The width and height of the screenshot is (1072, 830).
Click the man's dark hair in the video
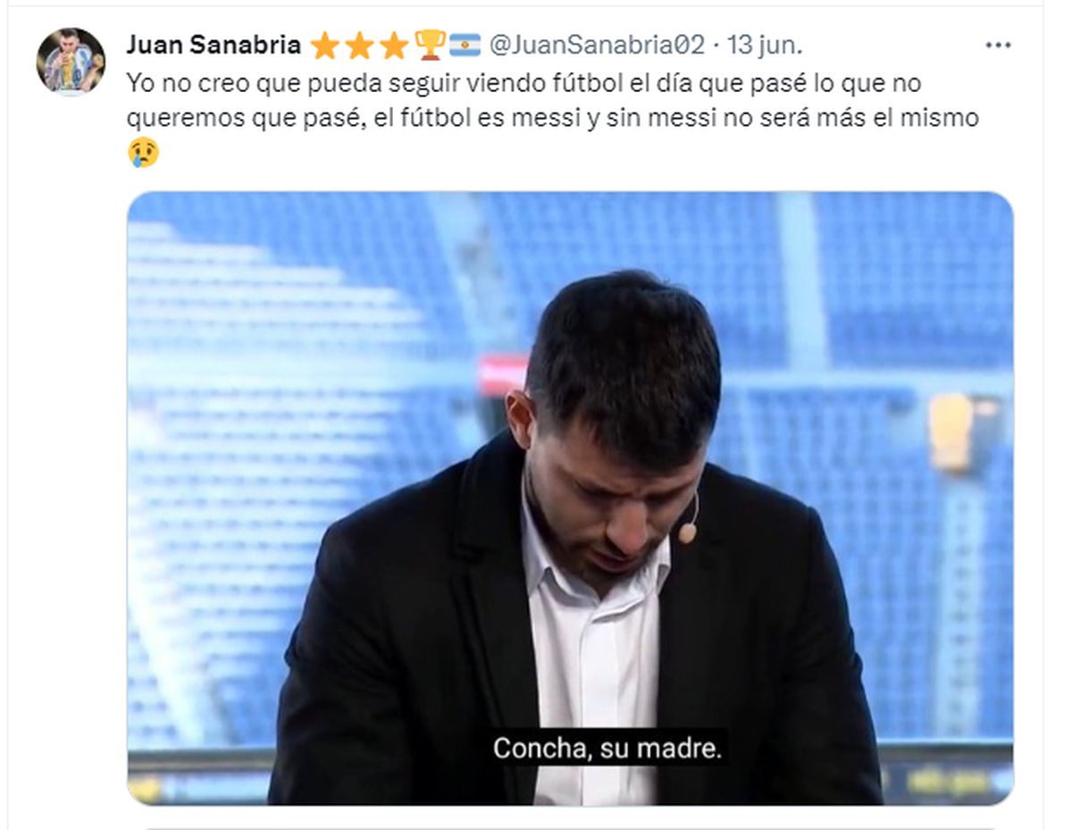tap(627, 353)
